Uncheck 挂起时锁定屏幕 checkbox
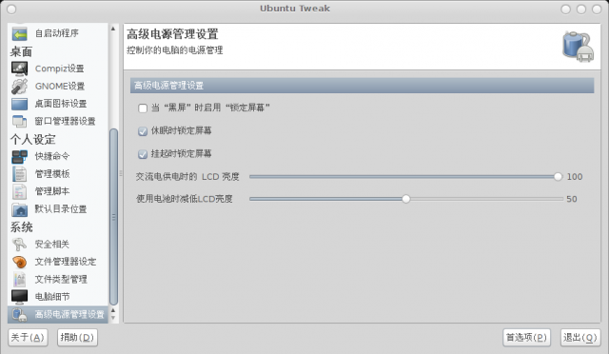The height and width of the screenshot is (354, 609). 143,154
